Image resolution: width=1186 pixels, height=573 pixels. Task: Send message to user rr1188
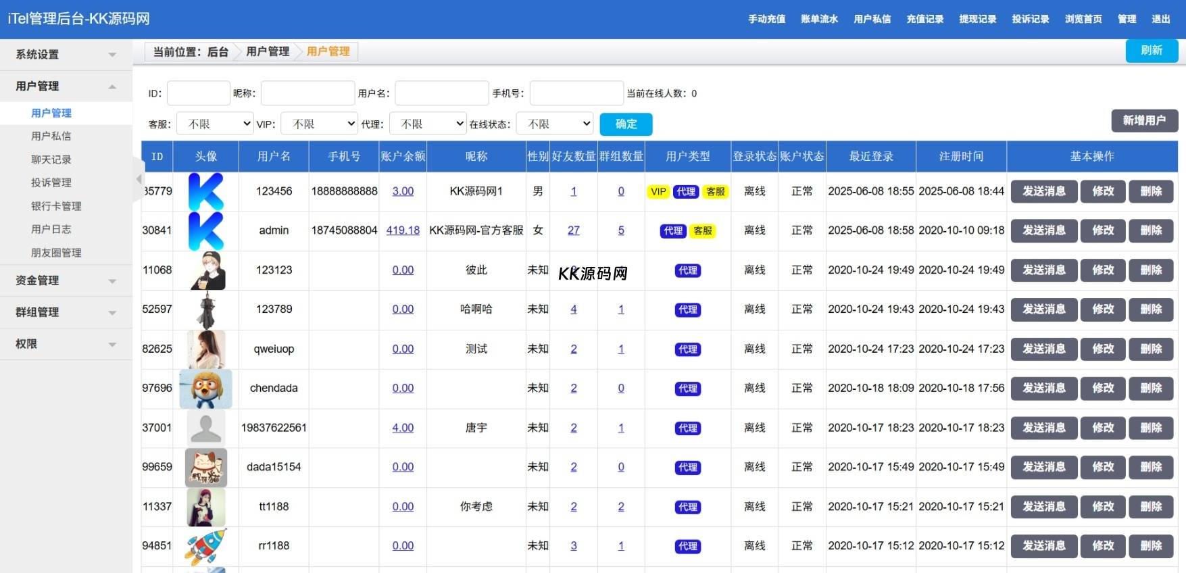(1044, 546)
